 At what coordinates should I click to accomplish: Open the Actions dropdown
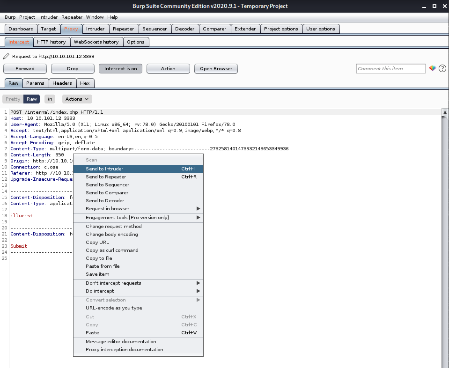(77, 99)
